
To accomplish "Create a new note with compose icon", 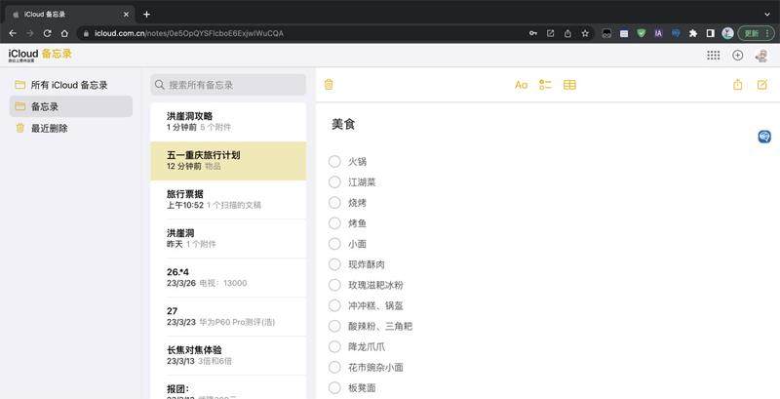I will point(762,85).
